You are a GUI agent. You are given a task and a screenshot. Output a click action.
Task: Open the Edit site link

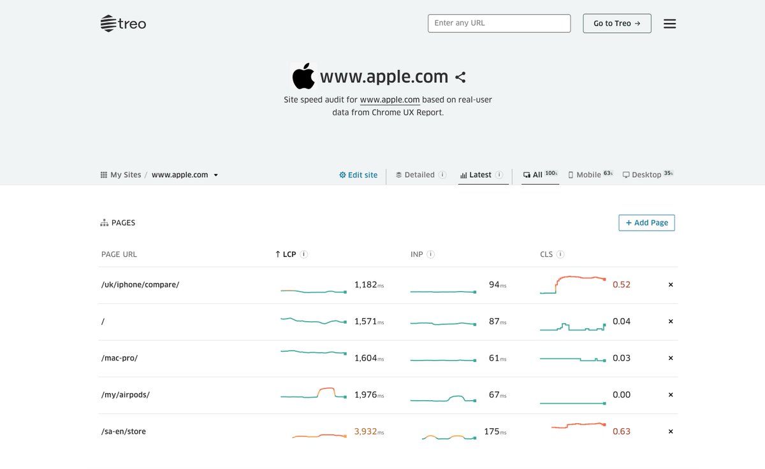358,175
